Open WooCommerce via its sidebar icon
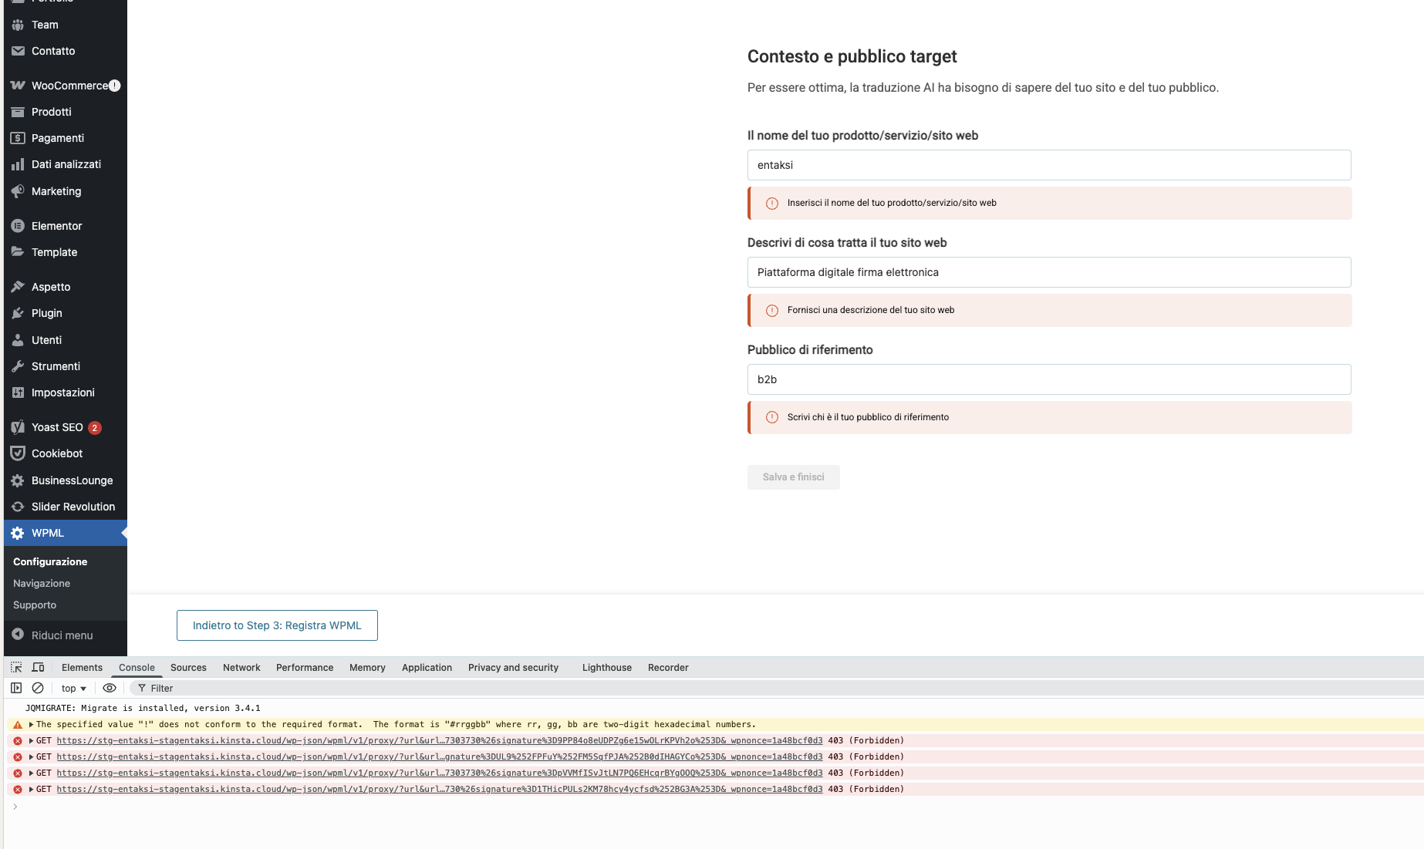 [x=18, y=86]
